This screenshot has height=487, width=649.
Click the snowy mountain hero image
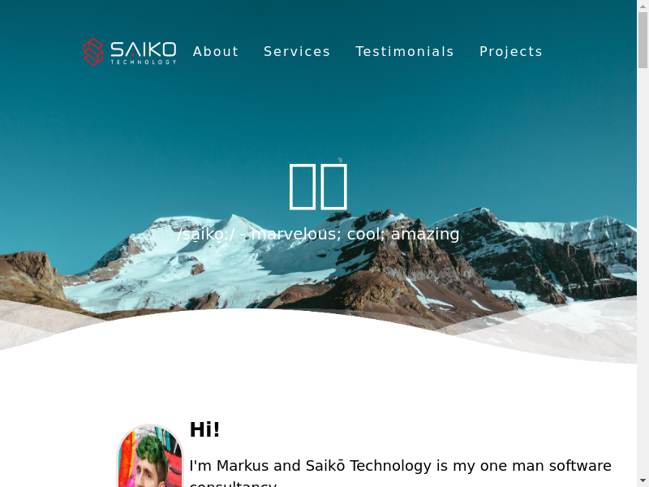pos(318,265)
